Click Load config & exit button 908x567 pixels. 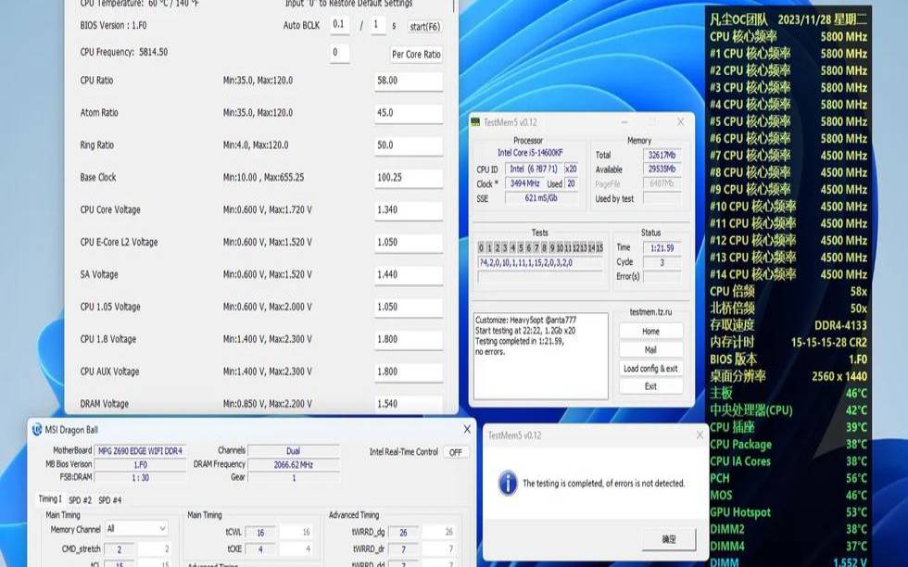[x=650, y=368]
